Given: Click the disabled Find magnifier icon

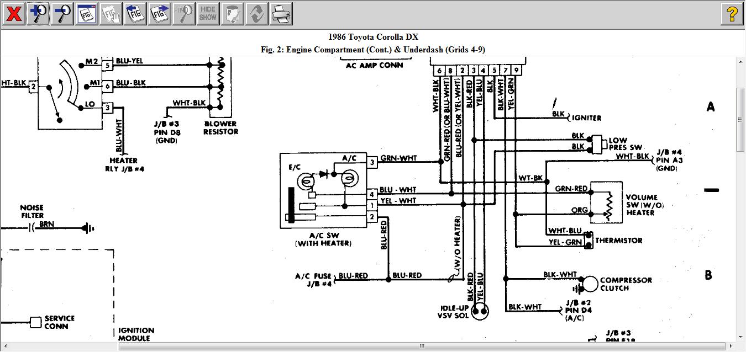Looking at the screenshot, I should click(x=184, y=14).
